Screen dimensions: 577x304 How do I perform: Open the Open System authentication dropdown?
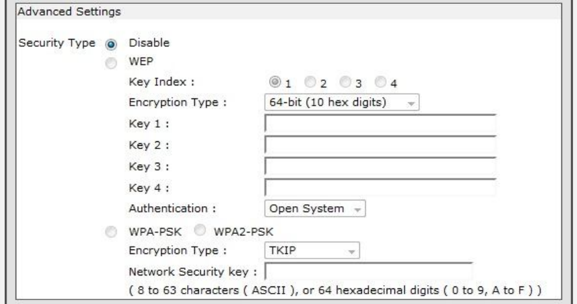[316, 209]
